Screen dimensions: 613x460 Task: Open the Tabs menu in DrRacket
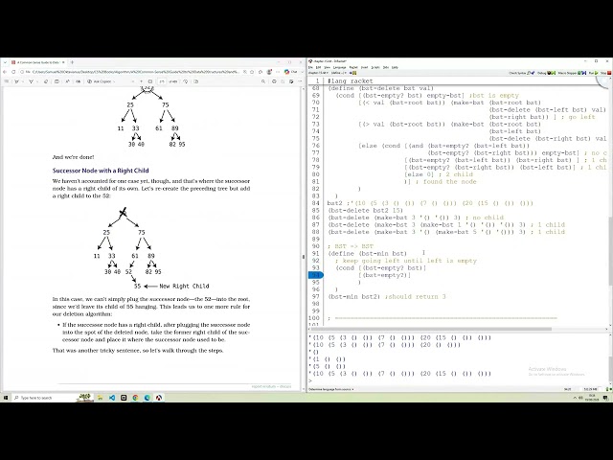[x=385, y=67]
